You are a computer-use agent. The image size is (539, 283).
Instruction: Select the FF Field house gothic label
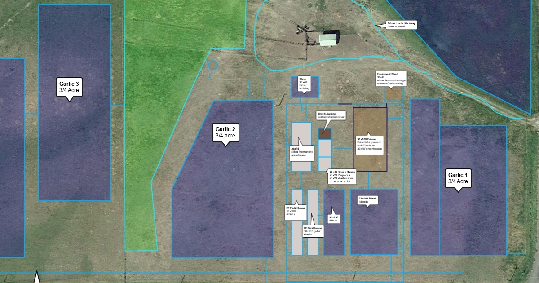point(313,231)
